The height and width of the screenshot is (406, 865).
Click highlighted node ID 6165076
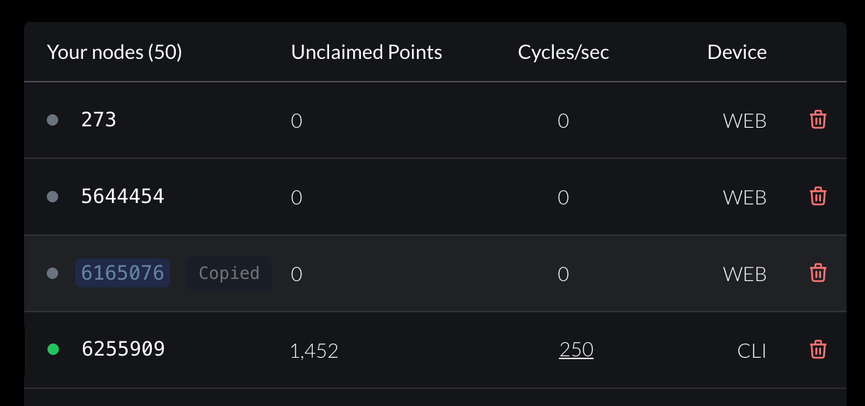[123, 273]
